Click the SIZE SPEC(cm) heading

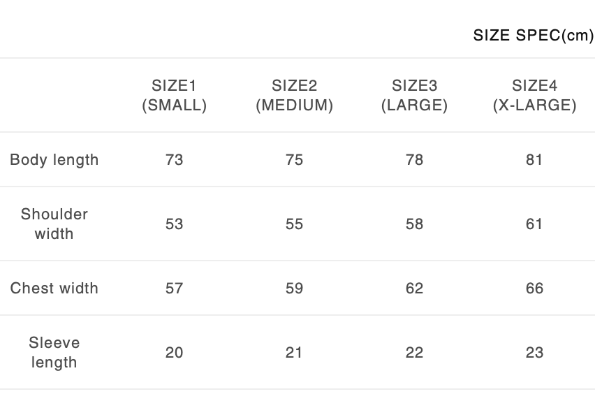(534, 36)
